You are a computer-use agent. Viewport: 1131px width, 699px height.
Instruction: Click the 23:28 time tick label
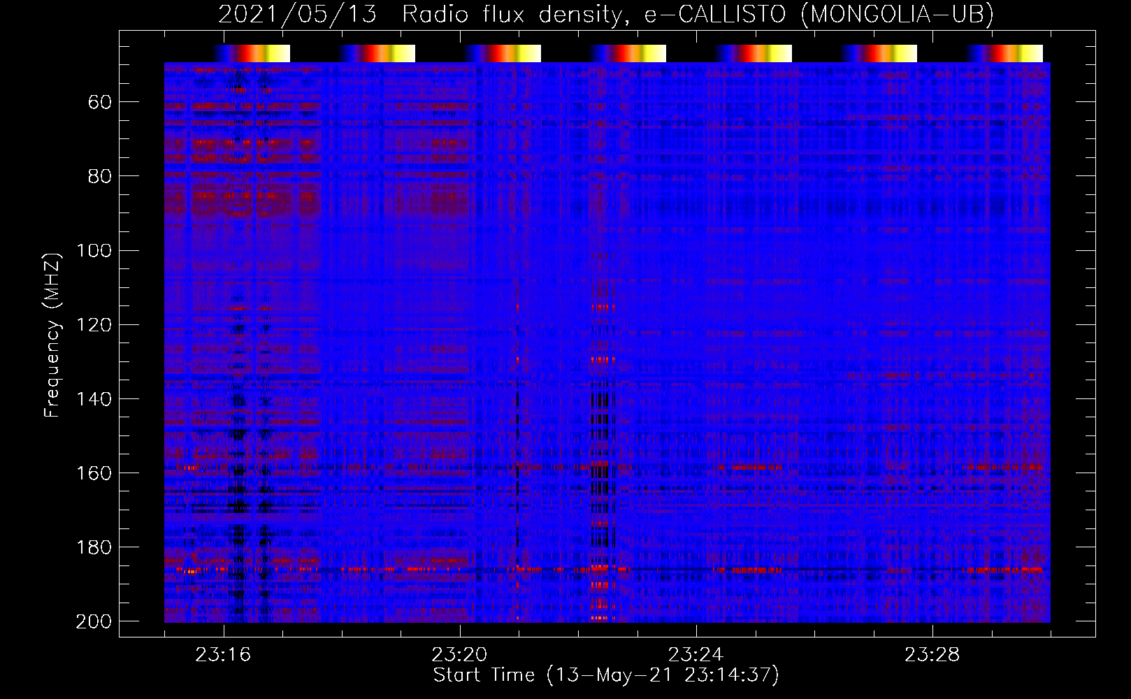pyautogui.click(x=932, y=655)
